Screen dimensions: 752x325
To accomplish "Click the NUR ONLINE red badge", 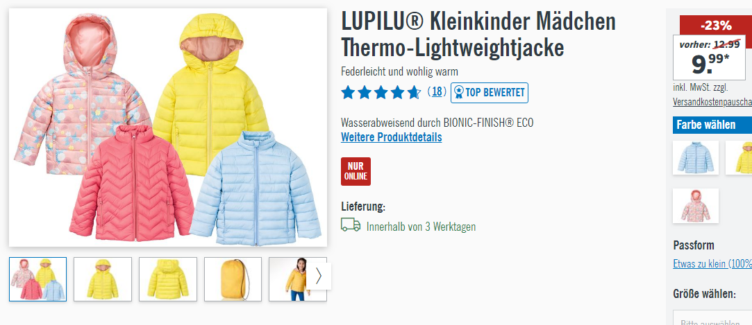I will click(356, 171).
